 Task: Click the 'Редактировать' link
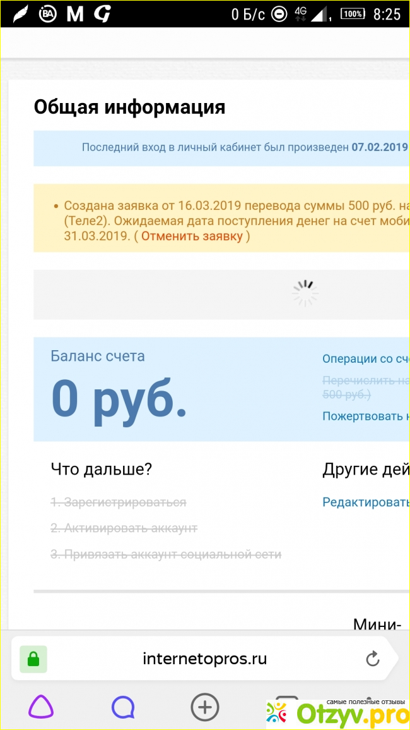tap(366, 502)
